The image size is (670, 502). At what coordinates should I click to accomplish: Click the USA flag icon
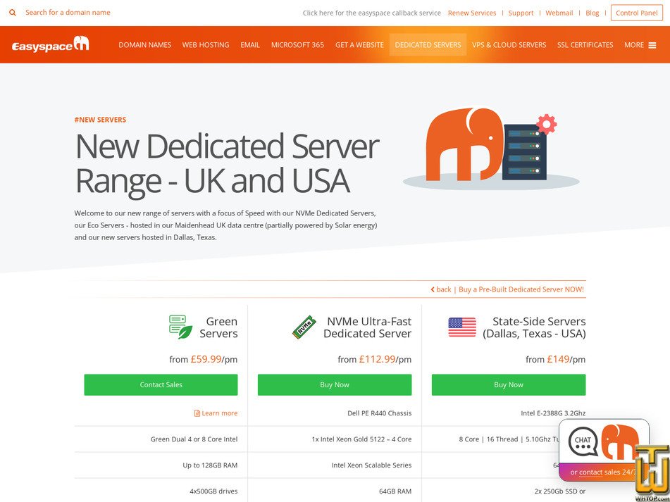[x=462, y=327]
